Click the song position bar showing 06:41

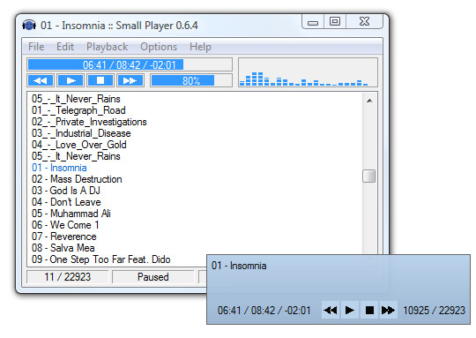pyautogui.click(x=130, y=64)
